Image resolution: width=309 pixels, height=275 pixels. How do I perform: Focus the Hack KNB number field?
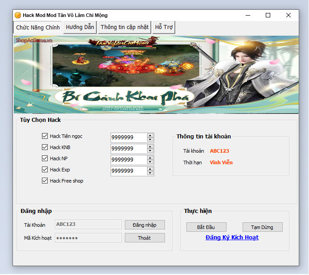[x=129, y=149]
